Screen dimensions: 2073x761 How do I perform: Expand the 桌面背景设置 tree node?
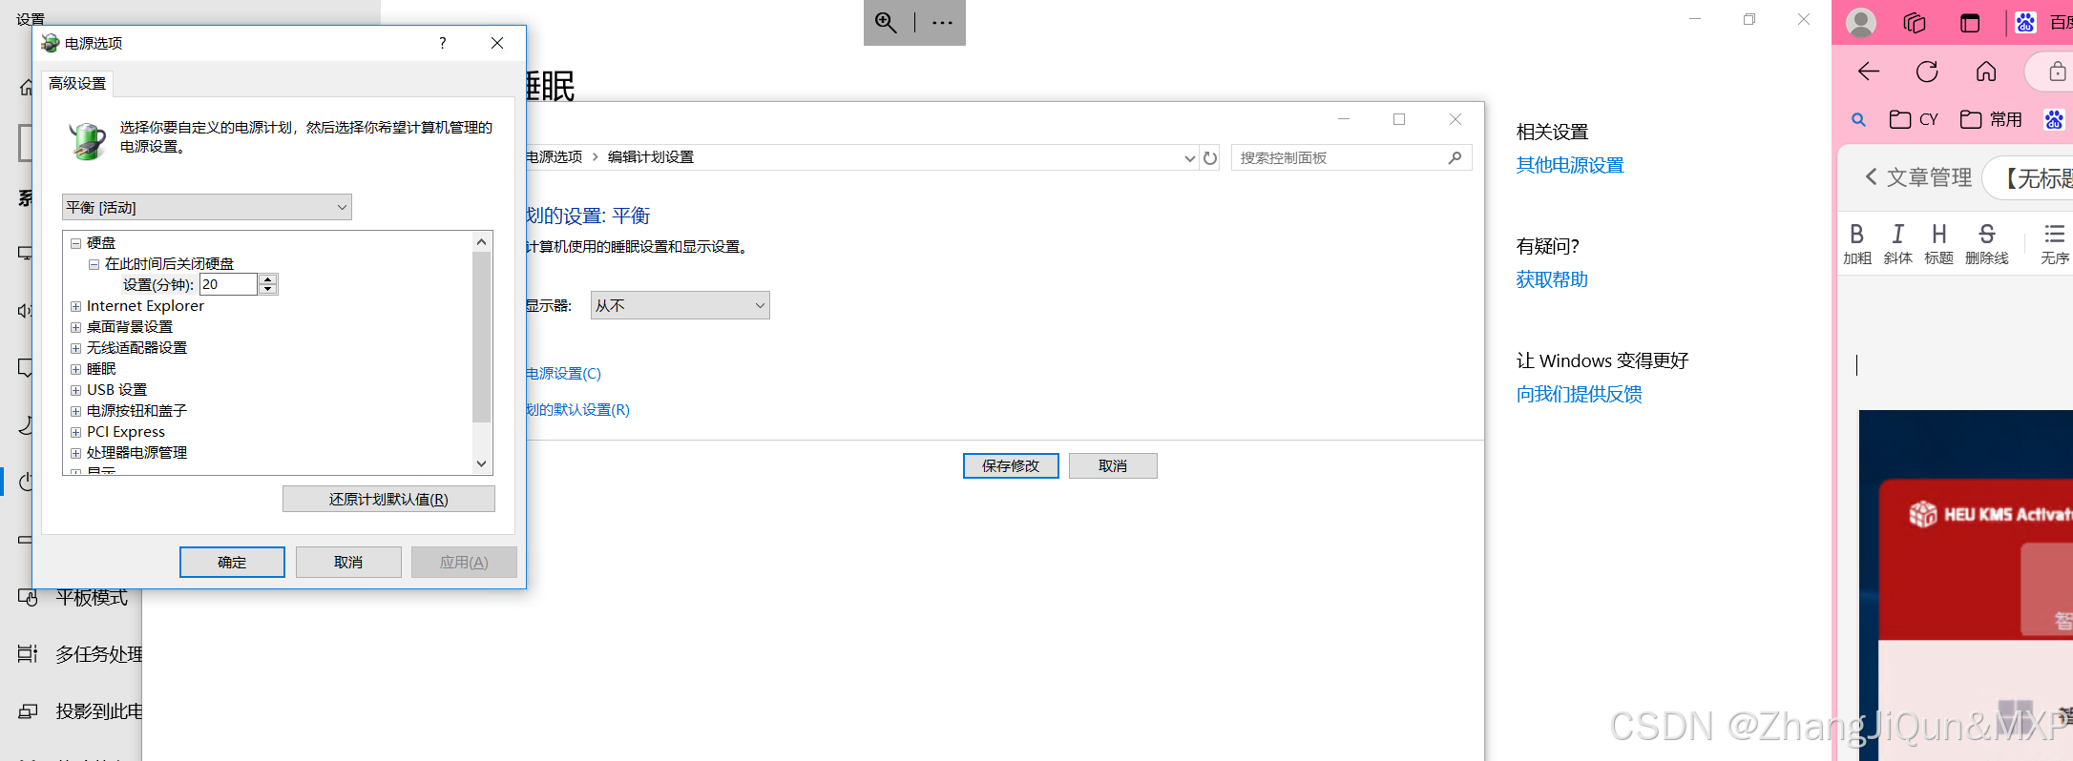point(75,327)
